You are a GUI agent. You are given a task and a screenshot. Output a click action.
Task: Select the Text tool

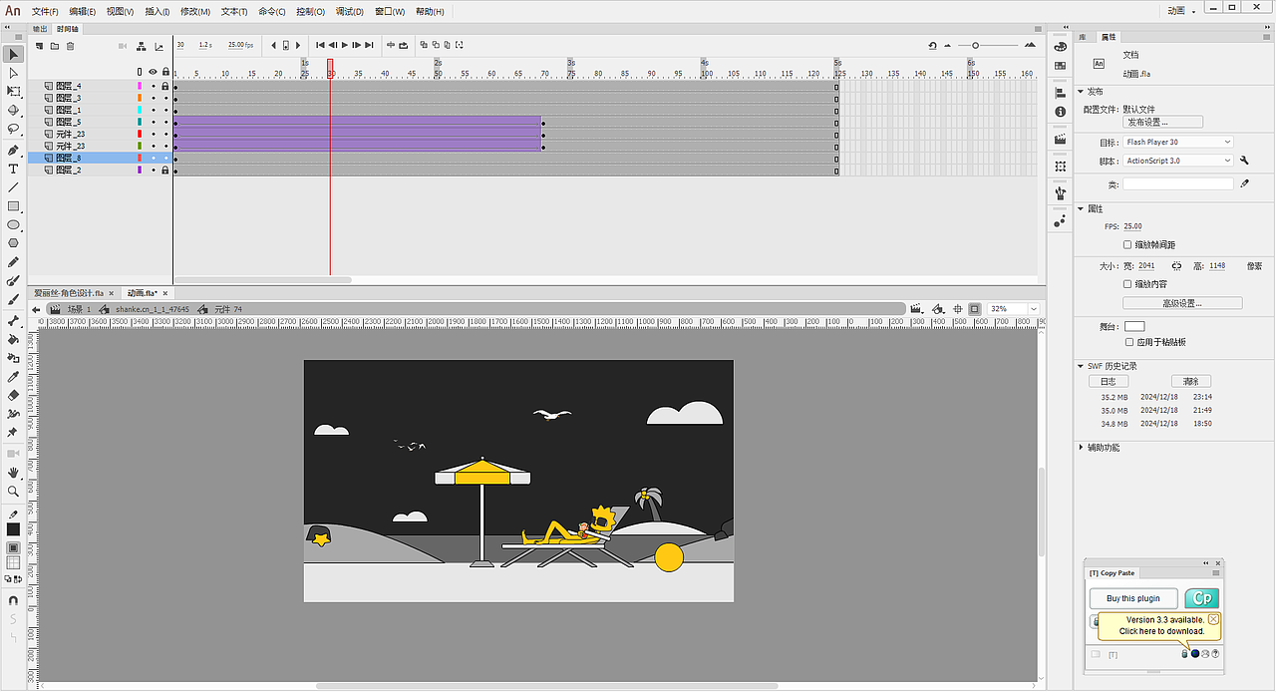(x=13, y=170)
